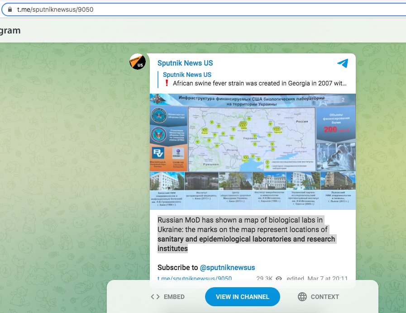Image resolution: width=406 pixels, height=313 pixels.
Task: Open the @sputniknewsus mention link
Action: pyautogui.click(x=227, y=267)
